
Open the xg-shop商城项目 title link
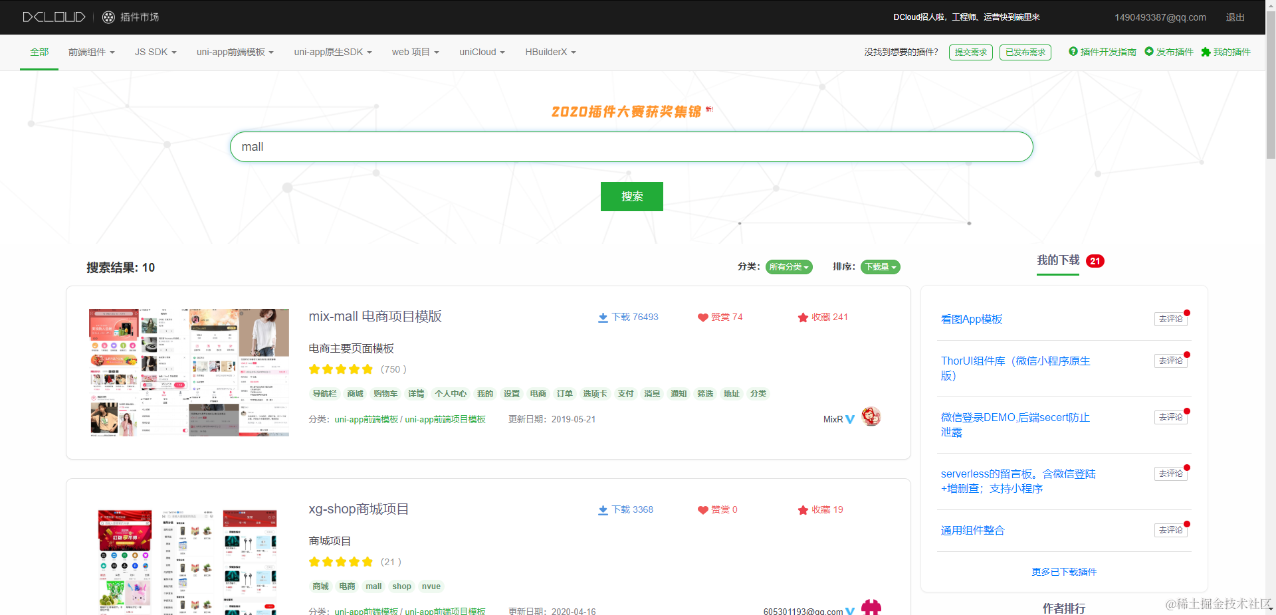(x=359, y=509)
